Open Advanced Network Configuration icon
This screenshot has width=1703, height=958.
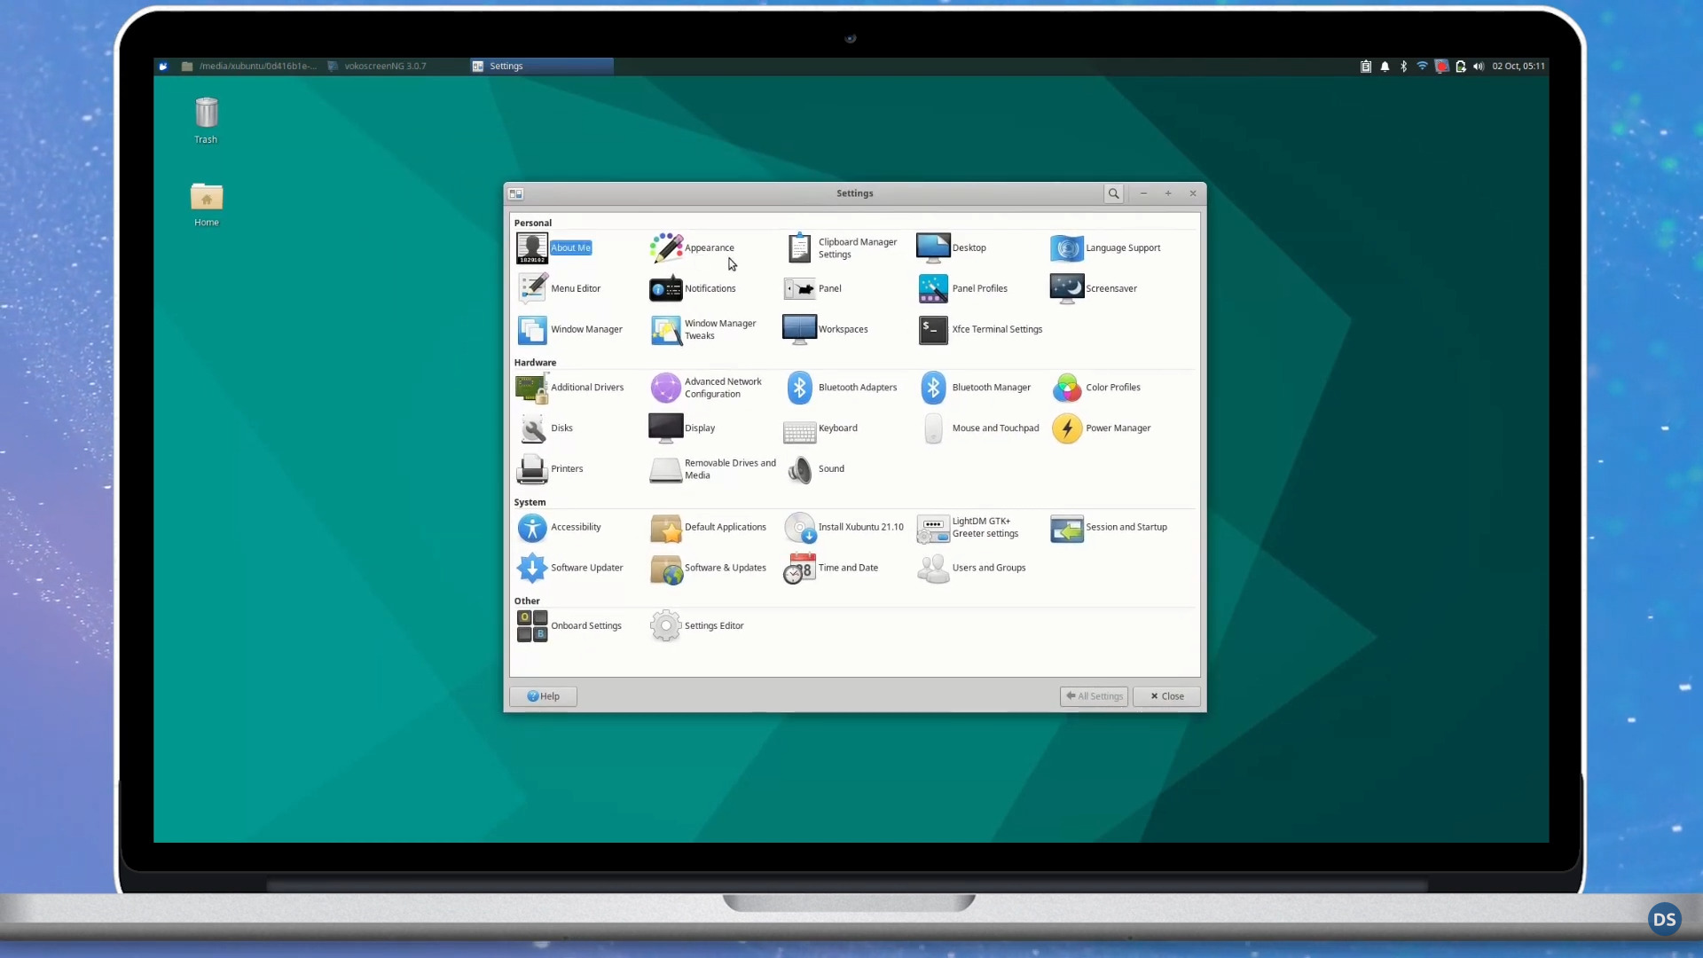pos(666,388)
